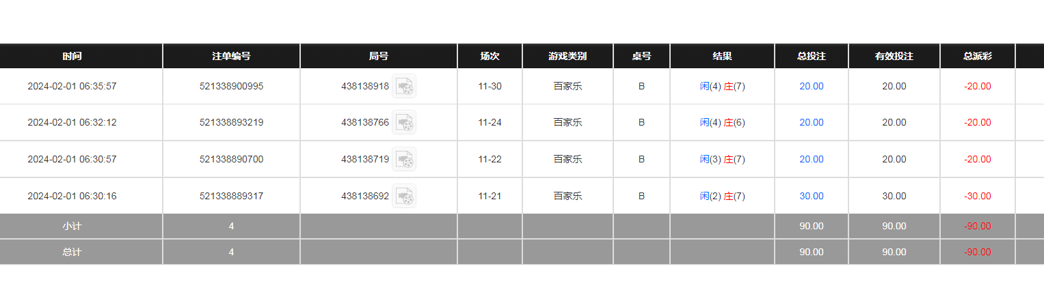Image resolution: width=1044 pixels, height=288 pixels.
Task: Click the 总投注 column header
Action: 812,56
